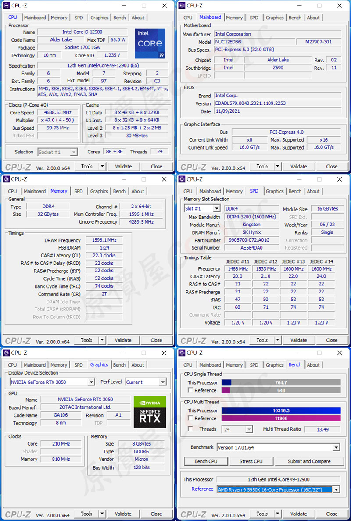Expand the Tools arrow in the CPU tab window
Screen dimensions: 351x521
click(102, 167)
